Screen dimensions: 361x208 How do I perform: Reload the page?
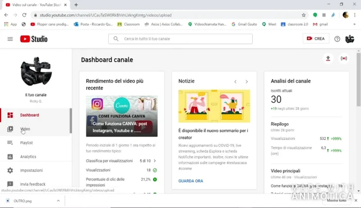(x=24, y=15)
